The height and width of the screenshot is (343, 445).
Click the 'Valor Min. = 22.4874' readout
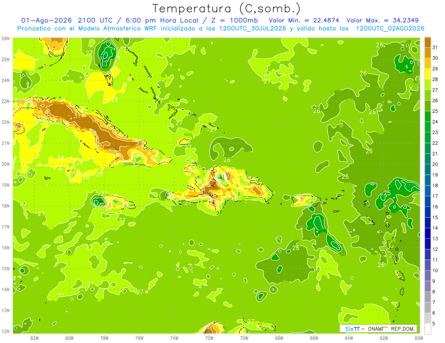[x=305, y=20]
